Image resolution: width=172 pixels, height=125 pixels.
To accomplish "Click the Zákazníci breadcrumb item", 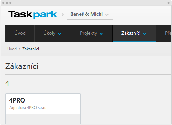I will [x=30, y=49].
